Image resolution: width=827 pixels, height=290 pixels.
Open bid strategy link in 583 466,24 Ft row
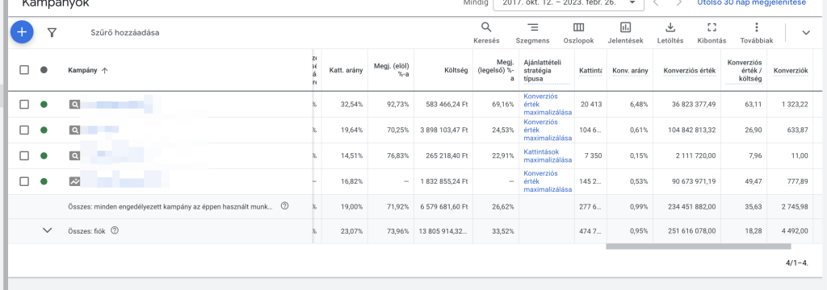[548, 104]
